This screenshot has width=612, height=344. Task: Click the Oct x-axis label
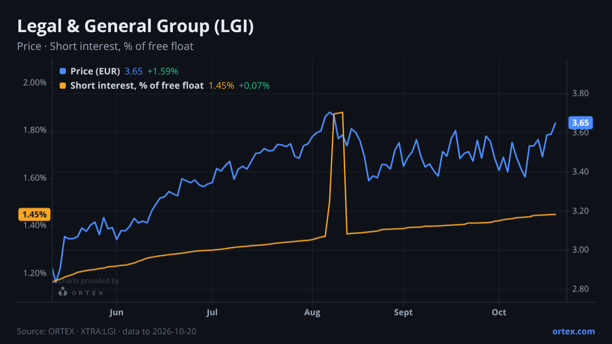tap(499, 312)
